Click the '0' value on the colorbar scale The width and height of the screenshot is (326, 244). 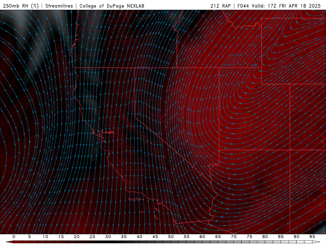coord(14,237)
